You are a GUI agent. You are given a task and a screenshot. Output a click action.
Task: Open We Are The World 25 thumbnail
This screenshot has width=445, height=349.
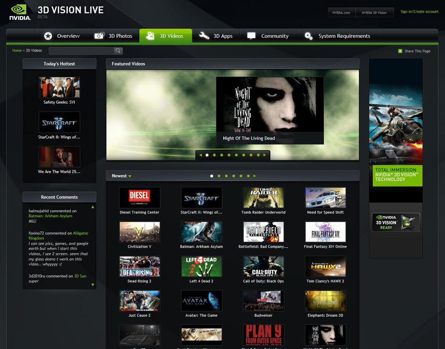tap(59, 157)
